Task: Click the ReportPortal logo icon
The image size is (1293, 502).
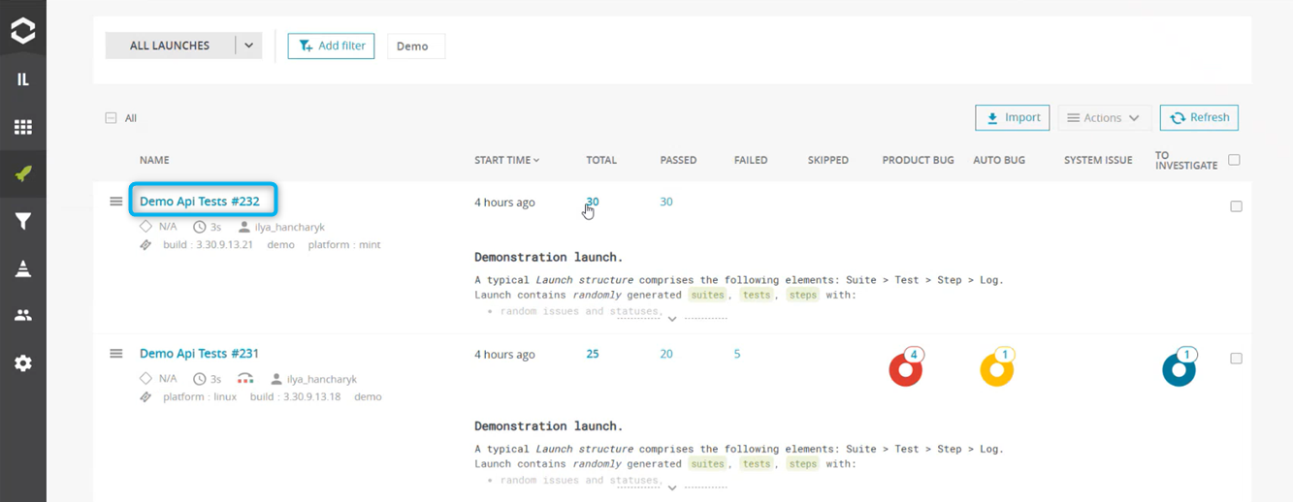Action: point(23,30)
